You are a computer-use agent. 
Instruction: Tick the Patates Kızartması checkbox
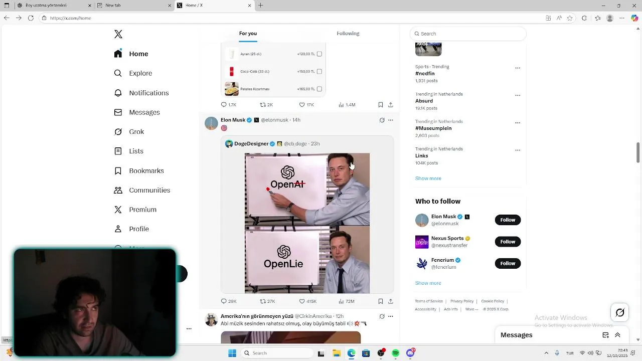coord(319,89)
